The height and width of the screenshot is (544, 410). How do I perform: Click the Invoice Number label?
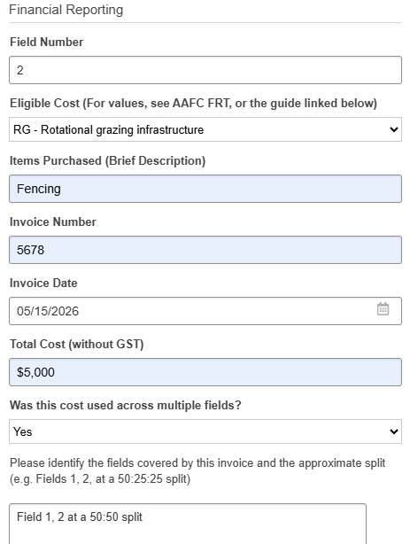point(53,222)
